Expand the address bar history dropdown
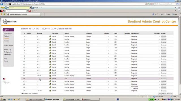This screenshot has width=181, height=101. (146, 4)
